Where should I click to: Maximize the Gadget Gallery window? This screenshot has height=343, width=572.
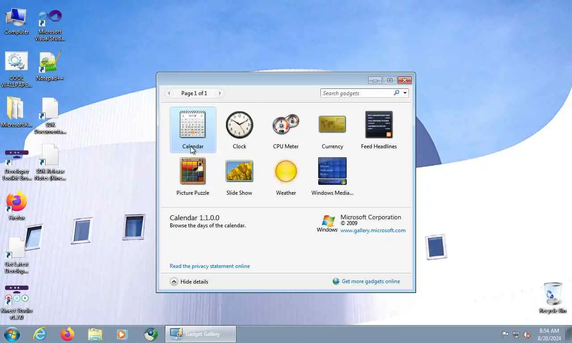point(390,80)
